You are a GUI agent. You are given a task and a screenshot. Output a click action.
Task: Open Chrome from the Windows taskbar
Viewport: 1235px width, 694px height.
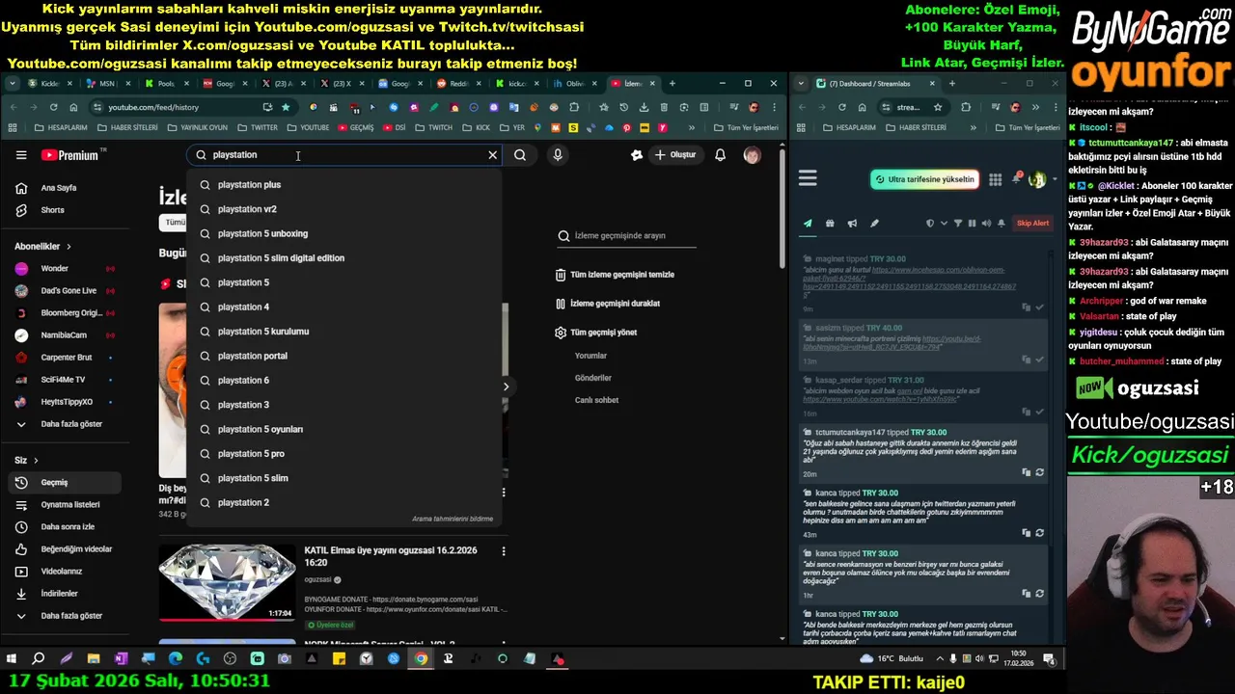[x=421, y=659]
